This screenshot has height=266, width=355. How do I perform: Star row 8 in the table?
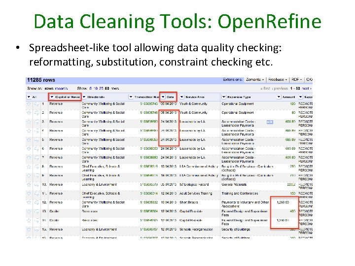29,166
